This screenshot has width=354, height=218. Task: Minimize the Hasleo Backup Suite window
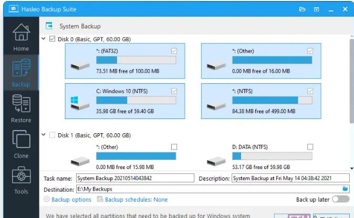331,9
